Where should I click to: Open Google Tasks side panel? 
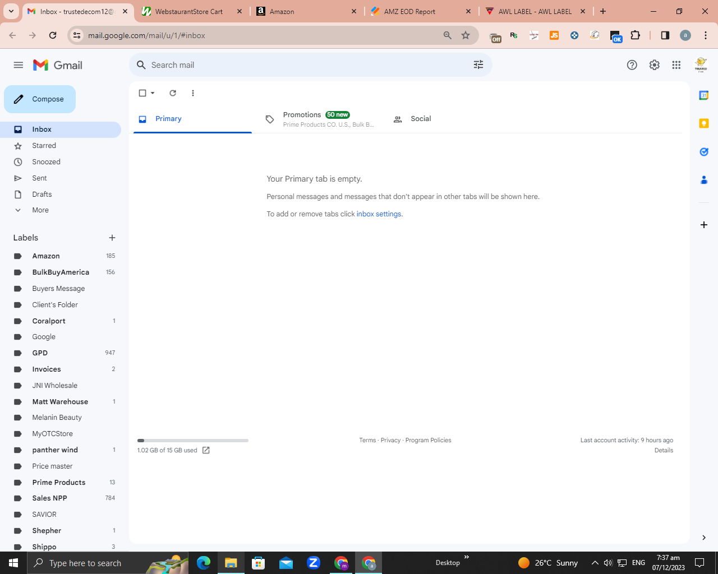(x=704, y=152)
